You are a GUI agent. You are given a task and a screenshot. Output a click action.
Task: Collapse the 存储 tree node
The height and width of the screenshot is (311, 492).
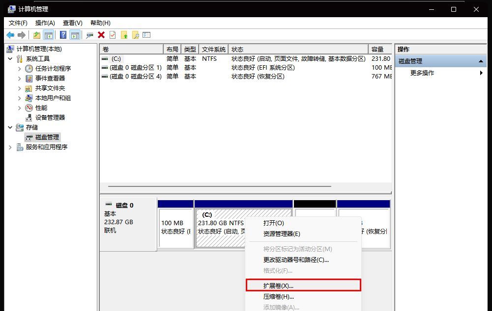coord(10,127)
